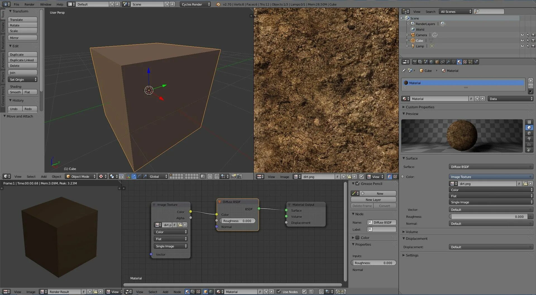Image resolution: width=536 pixels, height=295 pixels.
Task: Hide Lamp in viewport via eye icon
Action: (x=522, y=46)
